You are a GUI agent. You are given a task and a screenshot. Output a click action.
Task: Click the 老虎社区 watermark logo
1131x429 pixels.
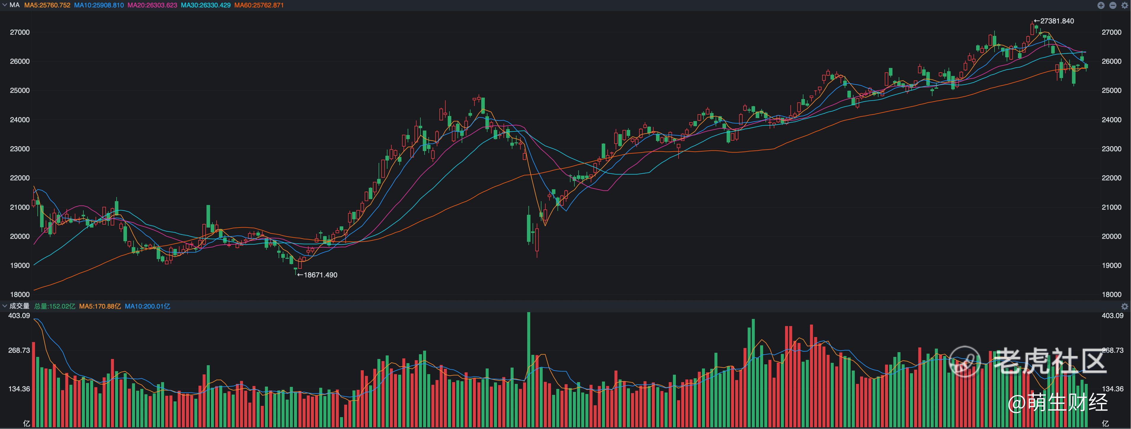(964, 361)
